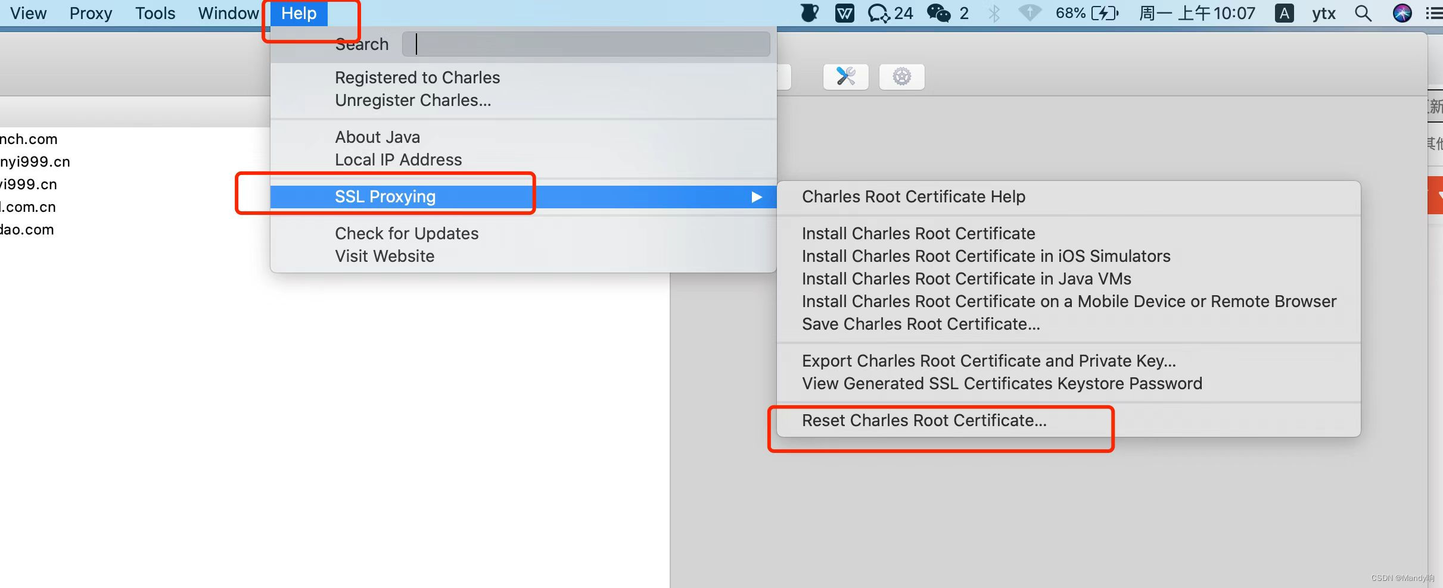Open the View menu
This screenshot has width=1443, height=588.
28,13
